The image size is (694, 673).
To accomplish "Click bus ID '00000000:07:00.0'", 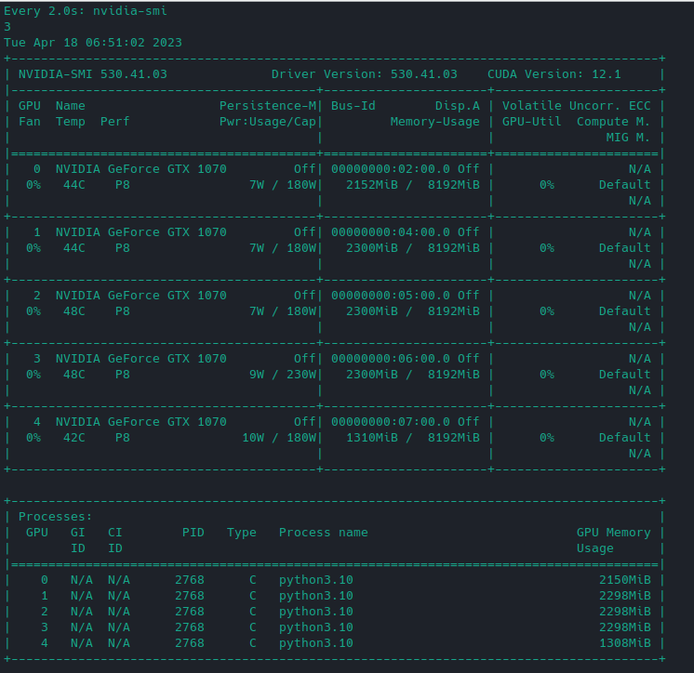I will click(x=391, y=422).
